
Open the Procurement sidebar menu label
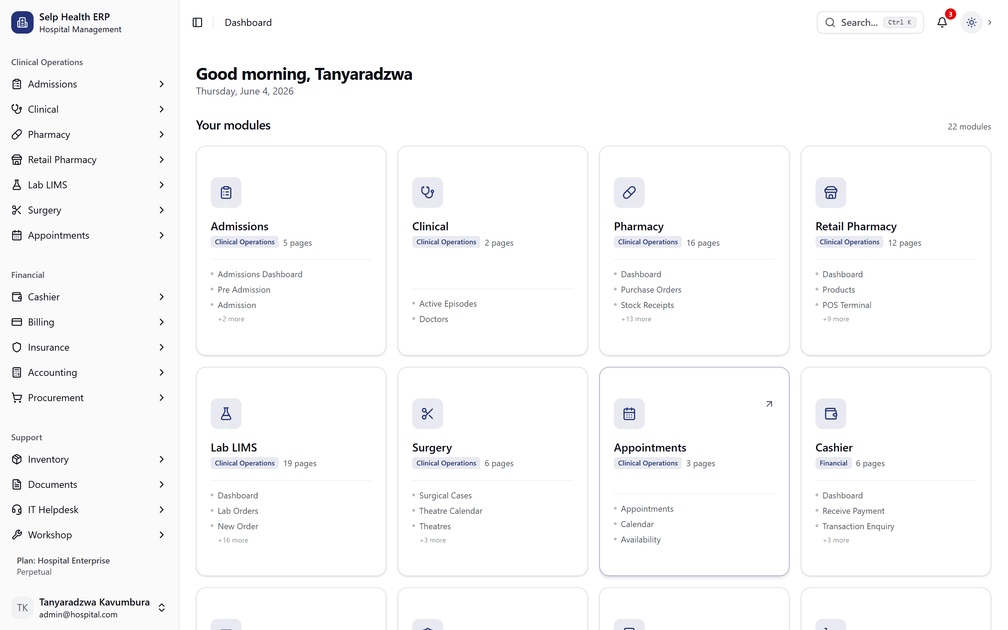tap(56, 398)
